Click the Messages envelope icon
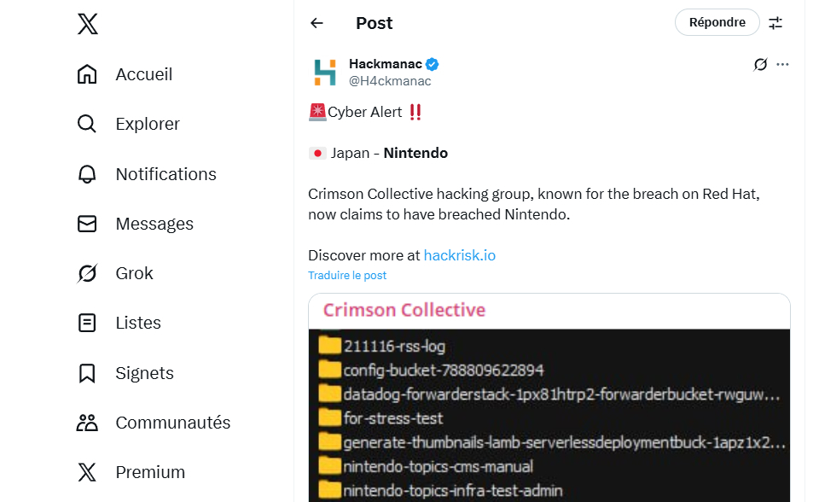Screen dimensions: 819x502 pos(87,224)
